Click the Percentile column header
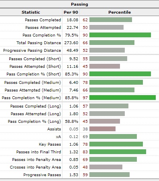This screenshot has height=181, width=159. (x=120, y=12)
